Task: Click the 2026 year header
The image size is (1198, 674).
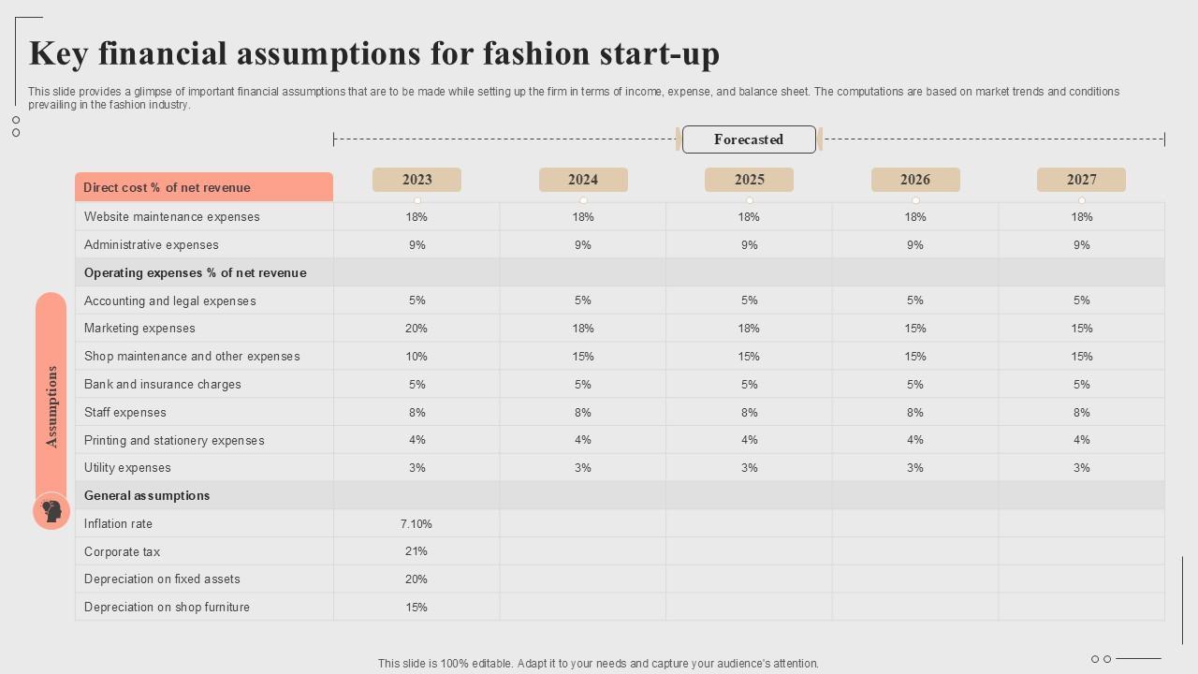Action: [x=915, y=180]
